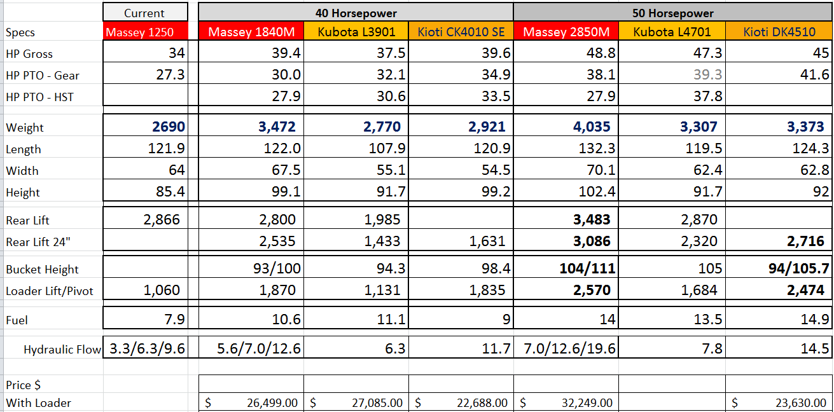Click the Hydraulic Flow row label
Image resolution: width=834 pixels, height=412 pixels.
coord(62,349)
